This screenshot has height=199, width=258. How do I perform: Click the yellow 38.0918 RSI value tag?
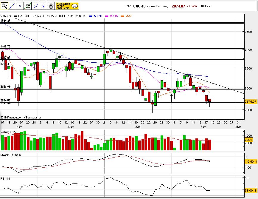coord(251,191)
